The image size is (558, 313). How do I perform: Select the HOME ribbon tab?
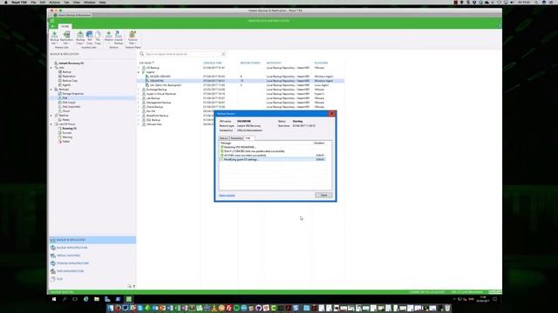tap(65, 26)
